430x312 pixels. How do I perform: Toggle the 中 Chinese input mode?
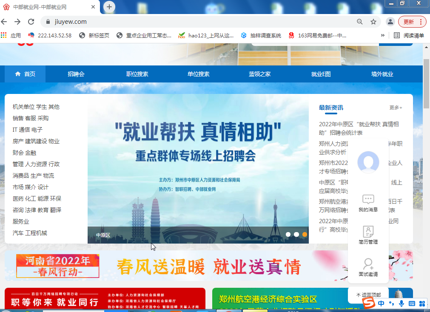coord(381,303)
